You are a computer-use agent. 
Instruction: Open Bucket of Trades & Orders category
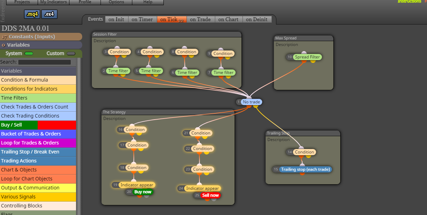click(38, 134)
